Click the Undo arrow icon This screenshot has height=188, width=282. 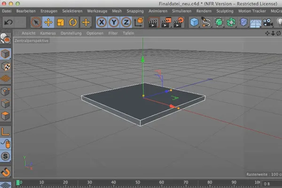pos(8,22)
